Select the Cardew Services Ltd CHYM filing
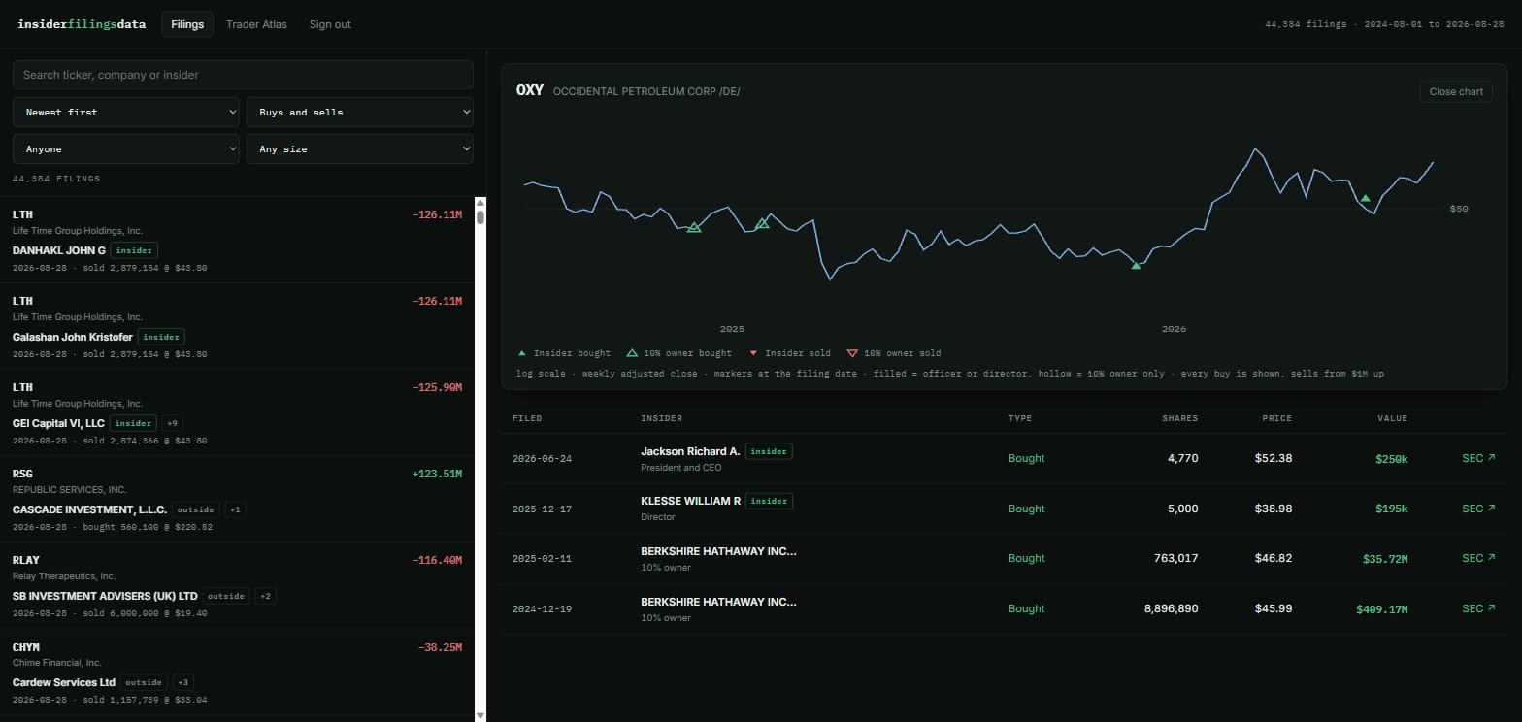This screenshot has height=722, width=1522. 237,672
